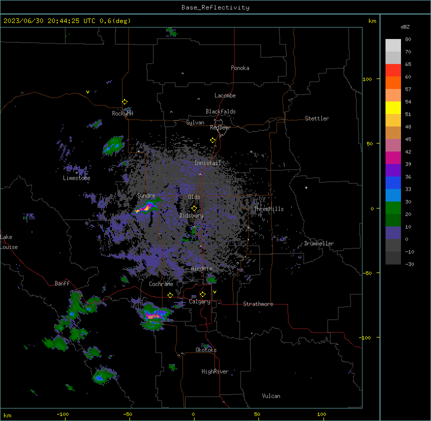431x421 pixels.
Task: Select the ThreeHills label
Action: 268,209
